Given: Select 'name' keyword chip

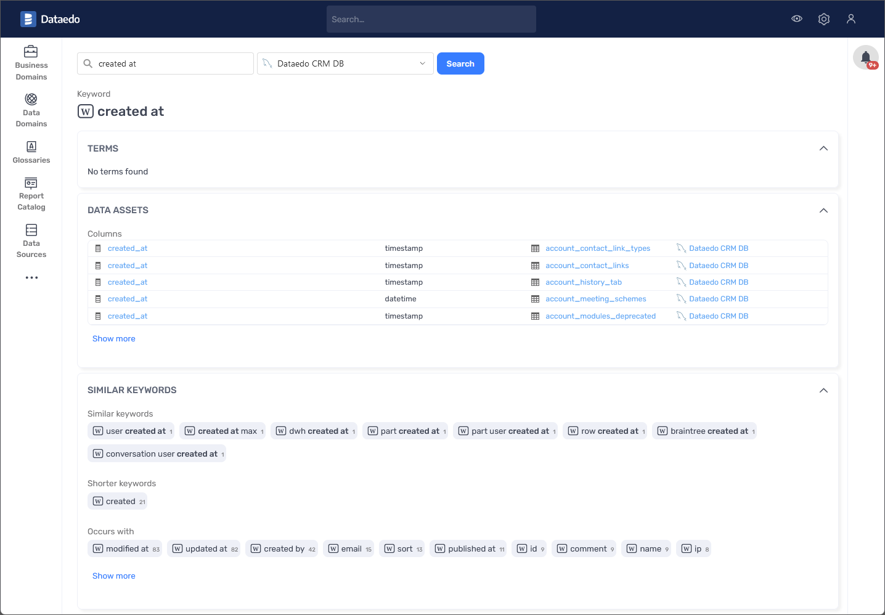Looking at the screenshot, I should pos(646,549).
